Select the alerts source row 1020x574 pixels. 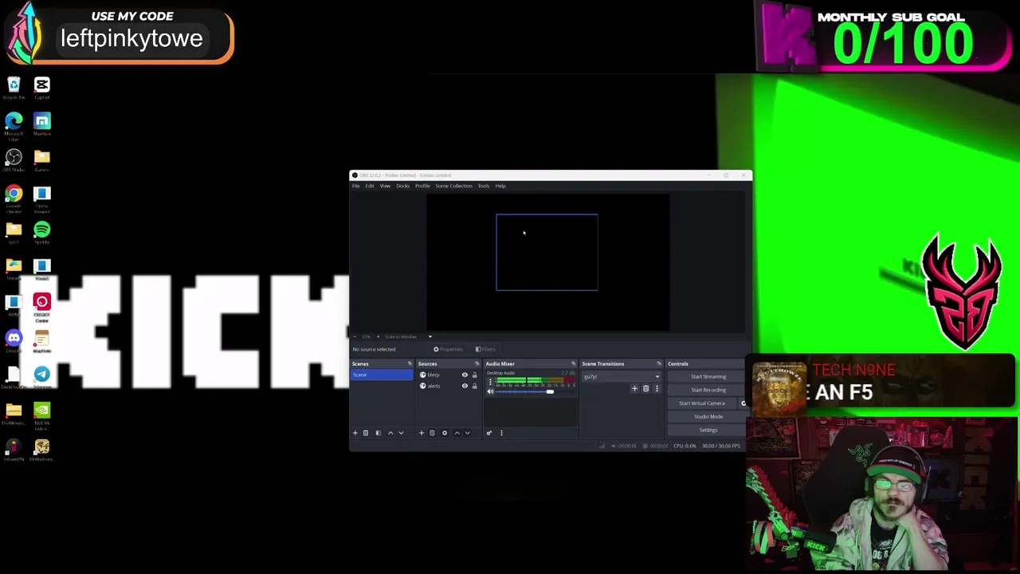point(449,386)
